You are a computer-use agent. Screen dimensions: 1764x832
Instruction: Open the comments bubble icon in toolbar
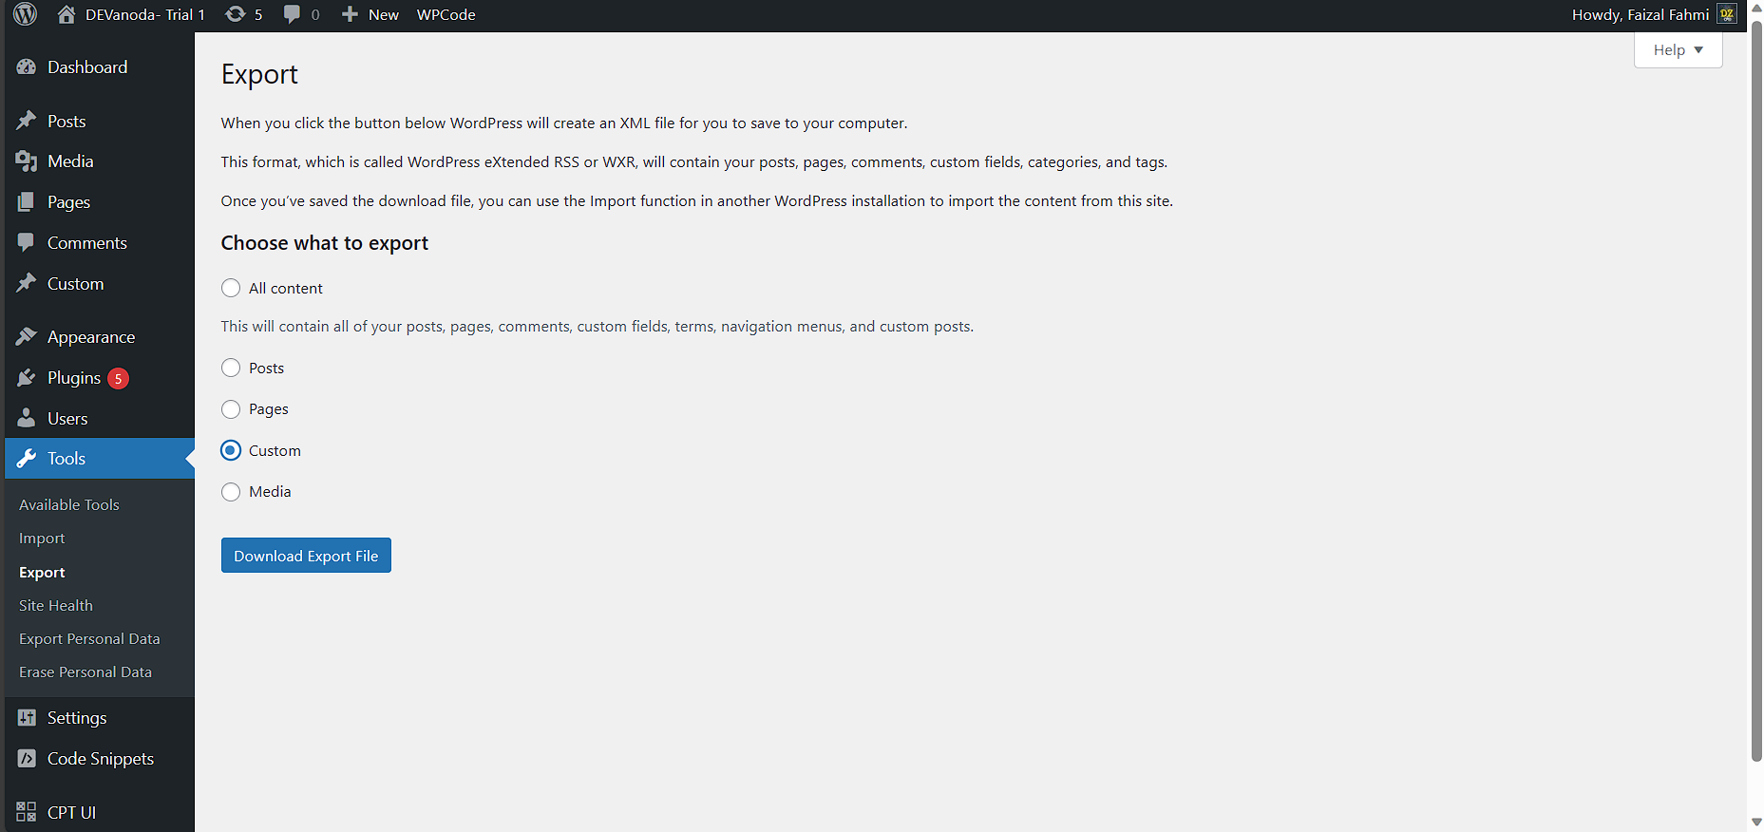[292, 14]
